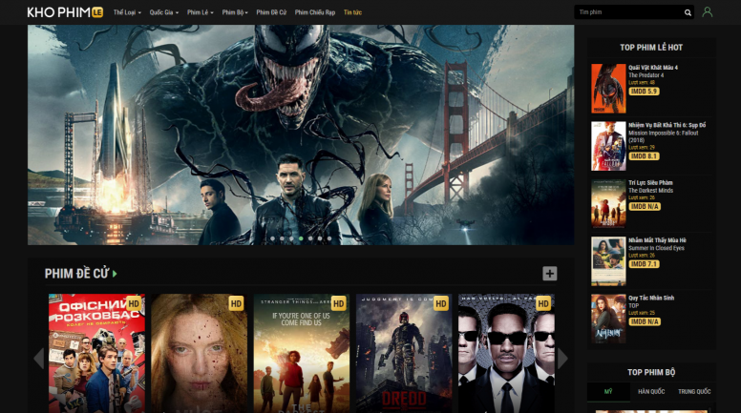
Task: Open the Phim Bộ dropdown menu
Action: (x=235, y=12)
